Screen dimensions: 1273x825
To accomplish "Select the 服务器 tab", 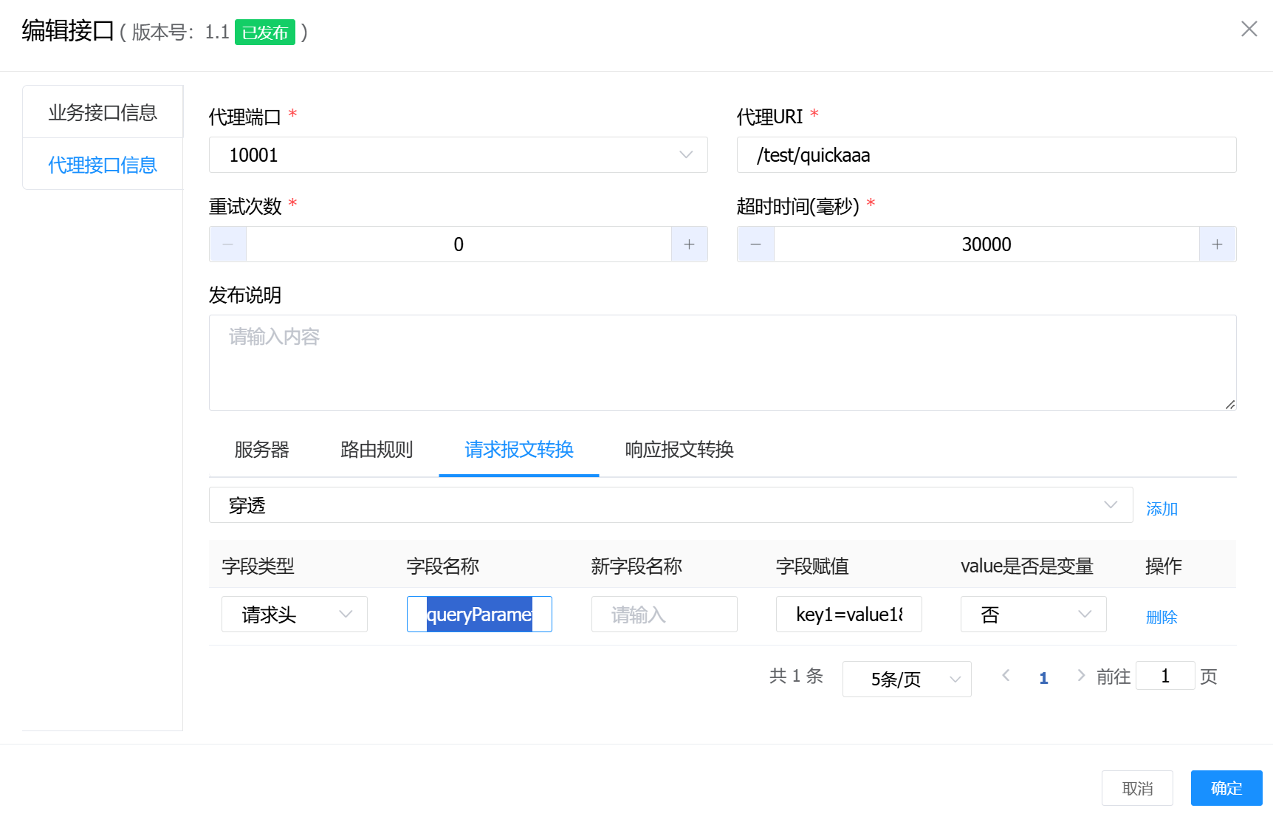I will (x=261, y=450).
